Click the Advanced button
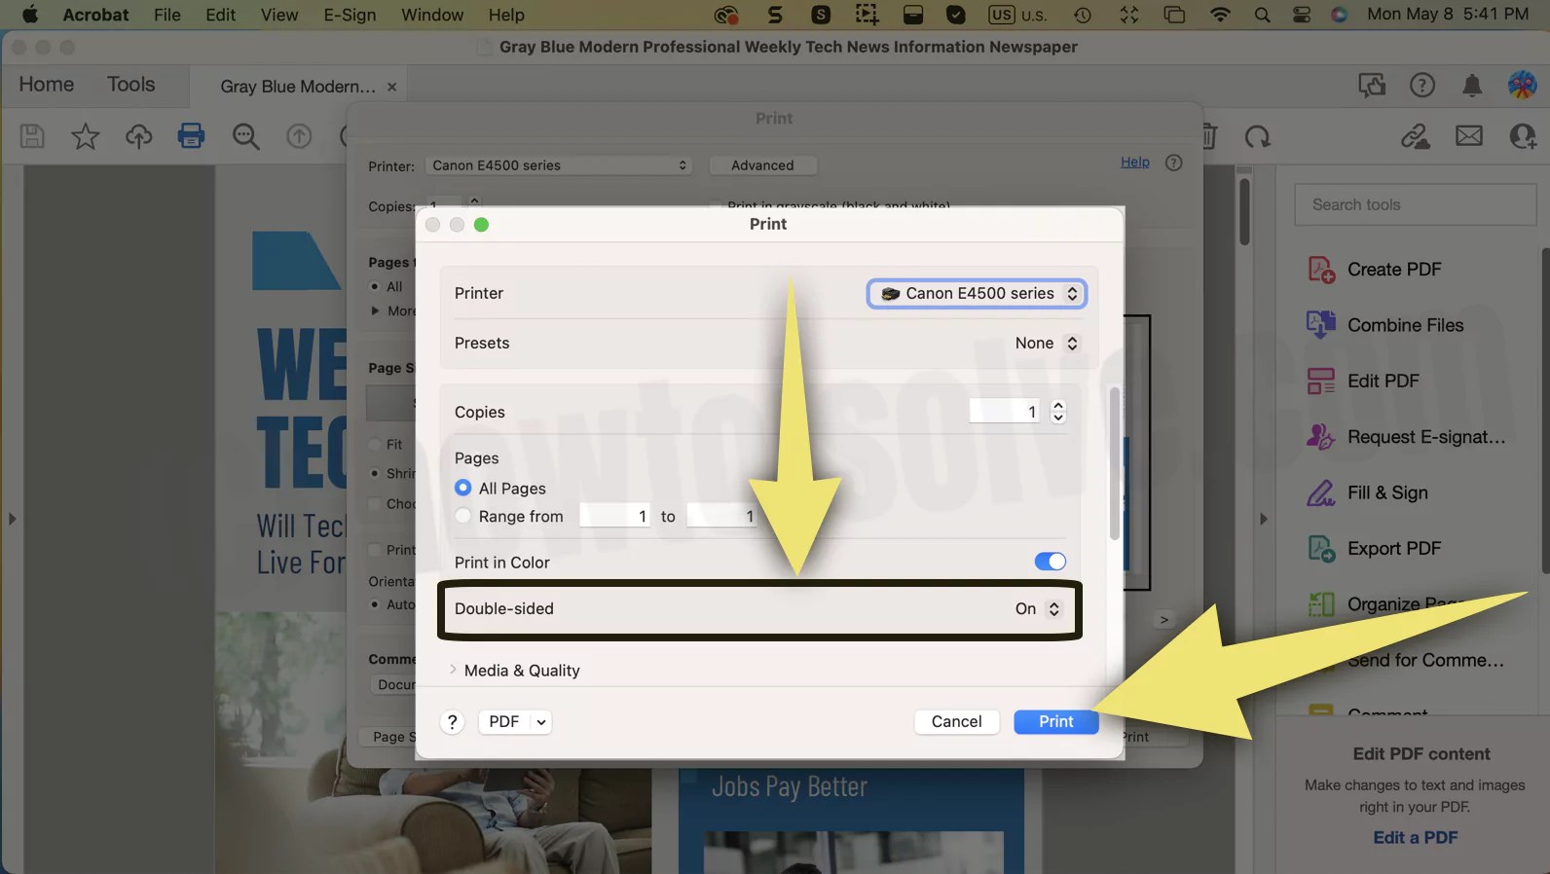The height and width of the screenshot is (874, 1550). pos(762,165)
